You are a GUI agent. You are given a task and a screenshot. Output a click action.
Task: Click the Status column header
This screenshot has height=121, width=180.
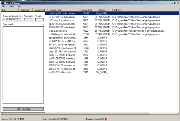pos(102,10)
